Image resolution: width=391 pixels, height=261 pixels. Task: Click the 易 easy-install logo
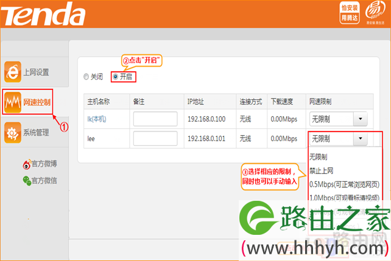[x=375, y=12]
